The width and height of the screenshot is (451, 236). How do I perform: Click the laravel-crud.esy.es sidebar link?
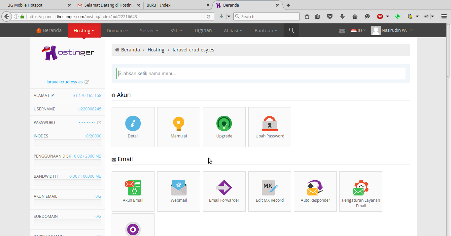coord(65,82)
